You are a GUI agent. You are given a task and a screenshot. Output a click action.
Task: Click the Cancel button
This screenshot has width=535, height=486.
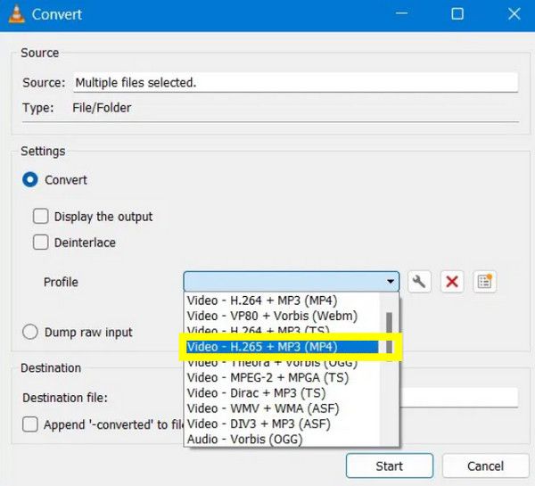point(485,465)
